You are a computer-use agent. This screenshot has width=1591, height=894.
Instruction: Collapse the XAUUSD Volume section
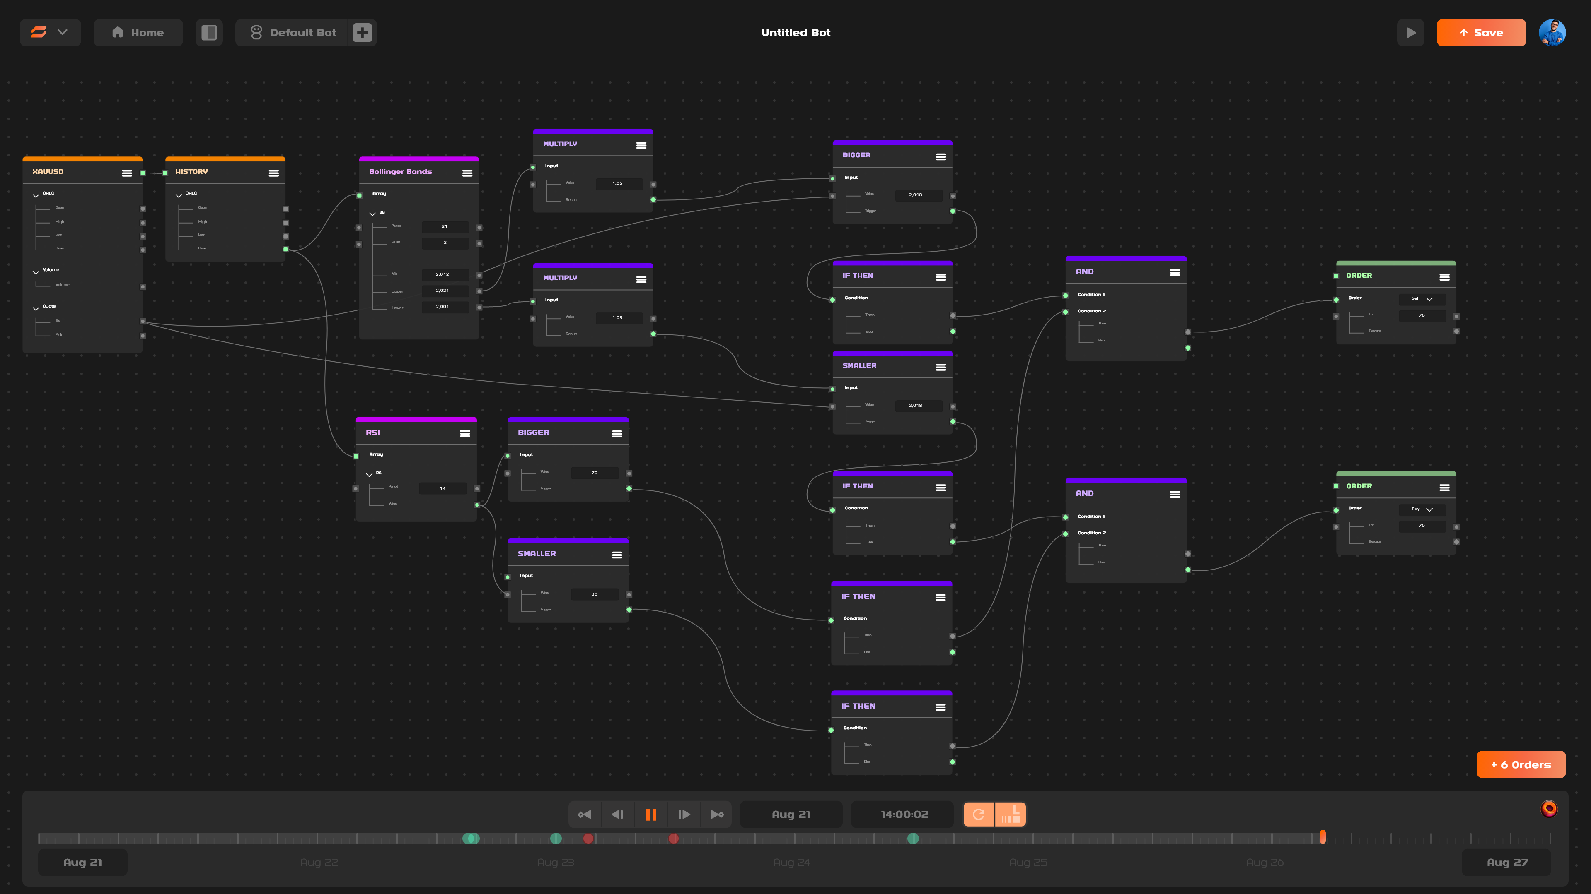(36, 272)
